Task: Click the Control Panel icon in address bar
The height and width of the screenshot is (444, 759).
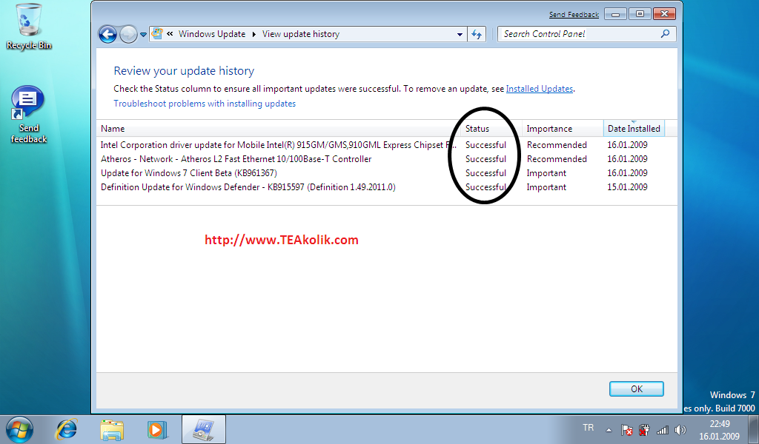Action: pos(157,34)
